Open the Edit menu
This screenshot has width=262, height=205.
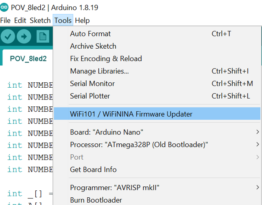20,20
